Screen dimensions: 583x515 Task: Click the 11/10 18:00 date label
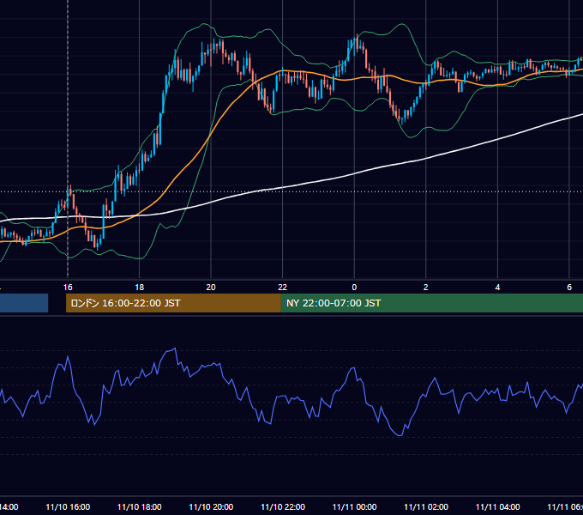[140, 506]
